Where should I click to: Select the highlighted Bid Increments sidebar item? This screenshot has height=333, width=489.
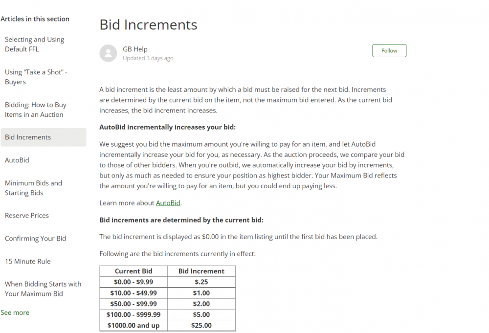(44, 137)
